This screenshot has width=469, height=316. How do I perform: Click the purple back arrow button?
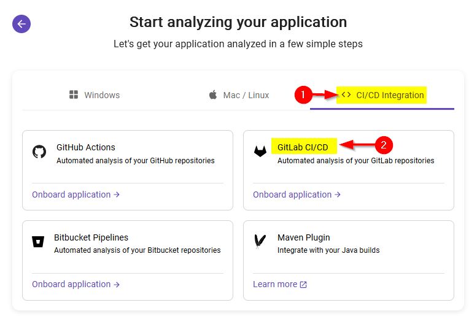pyautogui.click(x=21, y=24)
